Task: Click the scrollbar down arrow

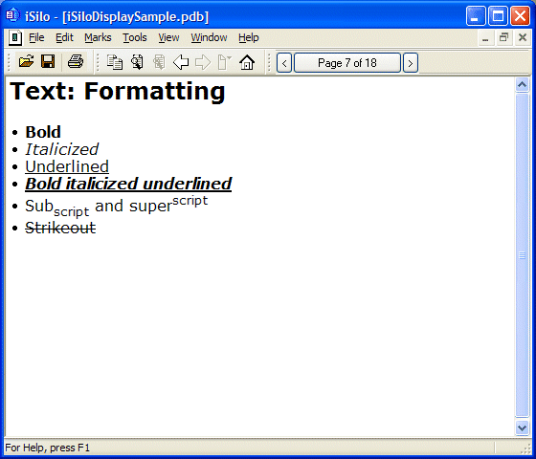Action: tap(522, 427)
